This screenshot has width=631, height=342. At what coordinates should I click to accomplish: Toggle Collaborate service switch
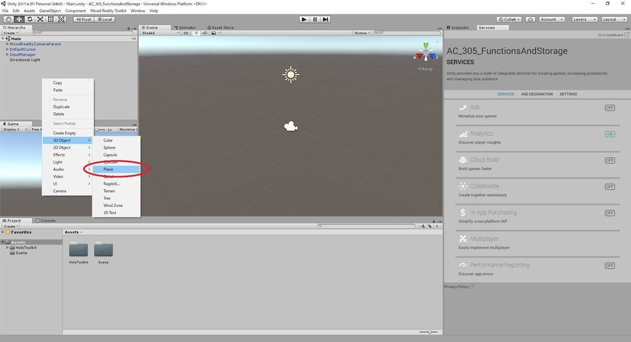click(609, 187)
